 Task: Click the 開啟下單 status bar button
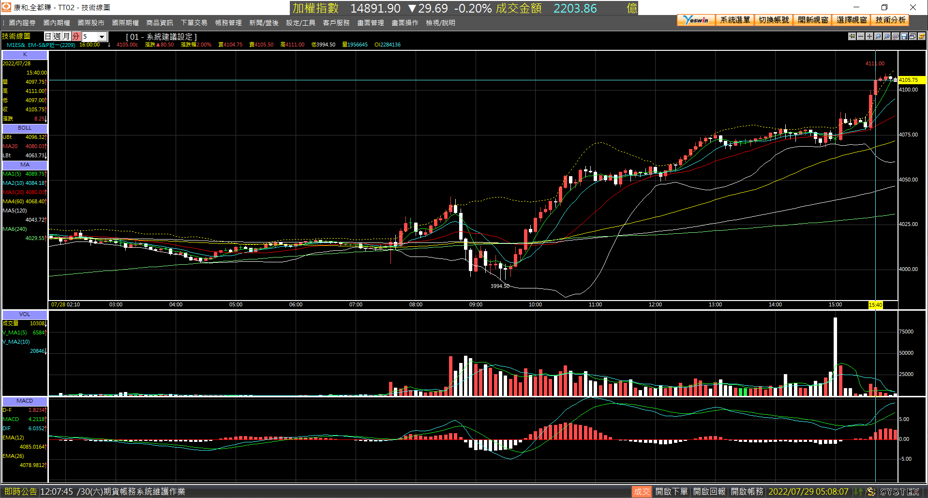(x=672, y=491)
